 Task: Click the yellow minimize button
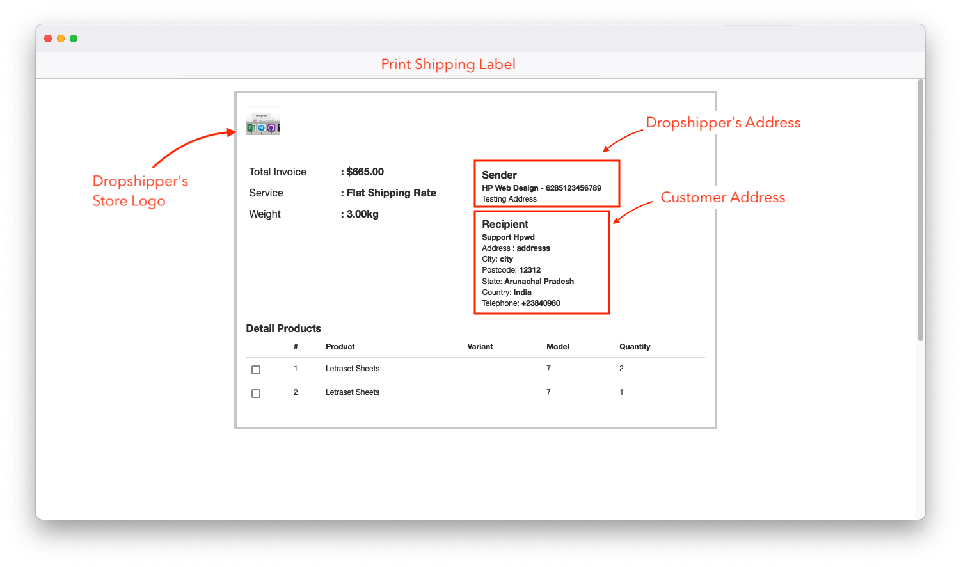(60, 38)
